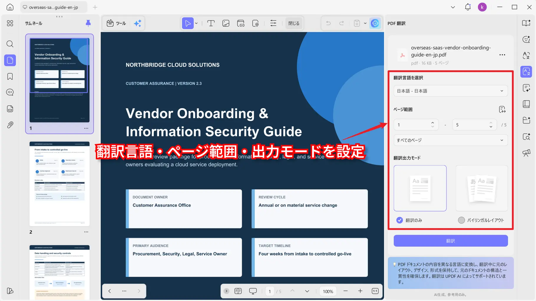The image size is (536, 301).
Task: Increase the start page number stepper
Action: pos(433,123)
